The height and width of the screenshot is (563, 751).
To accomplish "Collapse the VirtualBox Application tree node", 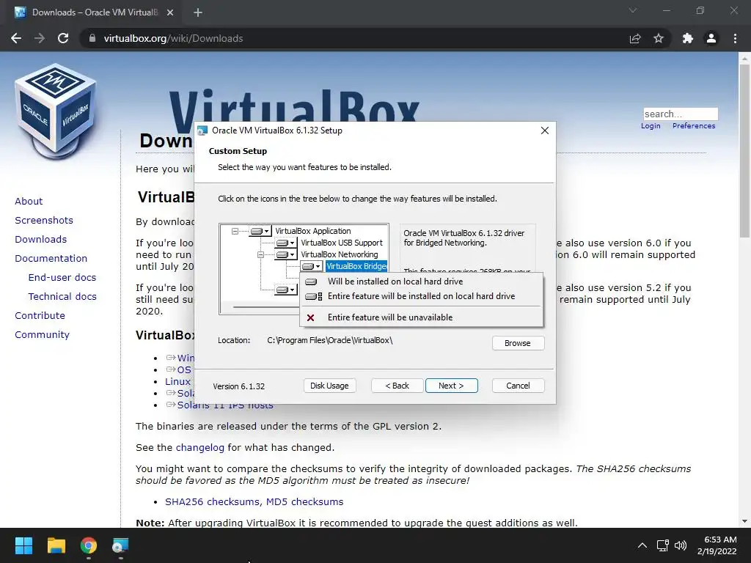I will [x=235, y=231].
